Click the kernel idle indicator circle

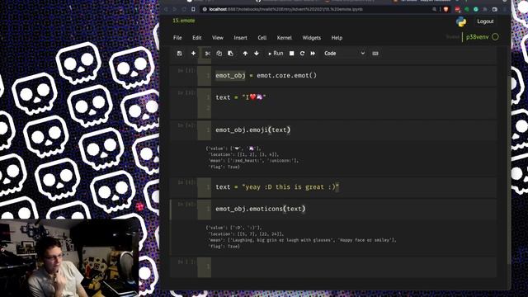(495, 36)
